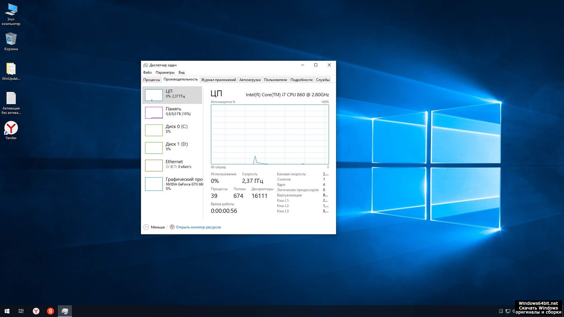Screen dimensions: 564x317
Task: Collapse view with Меньше chevron button
Action: 146,227
